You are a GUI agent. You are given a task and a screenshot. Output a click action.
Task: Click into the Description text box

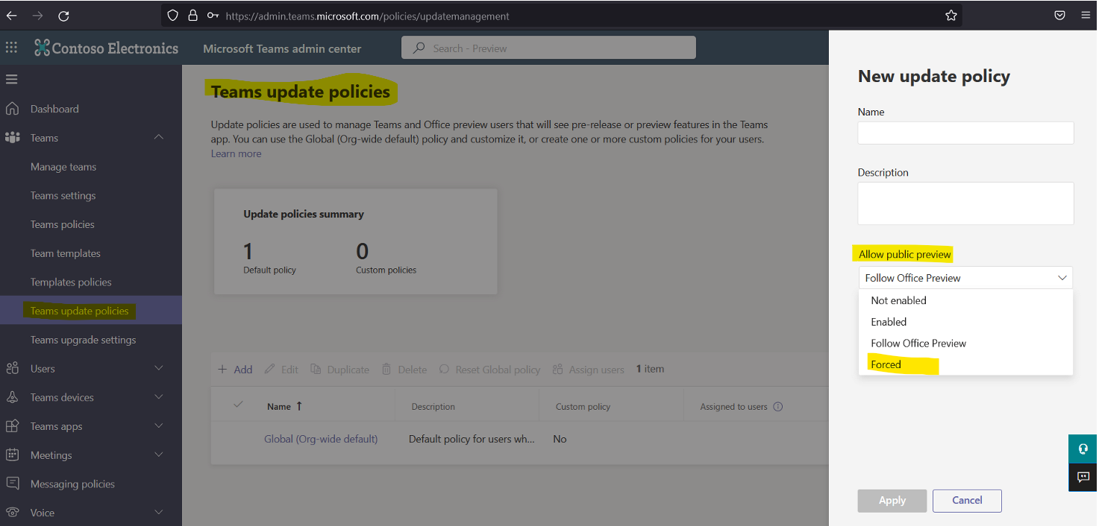(x=965, y=203)
